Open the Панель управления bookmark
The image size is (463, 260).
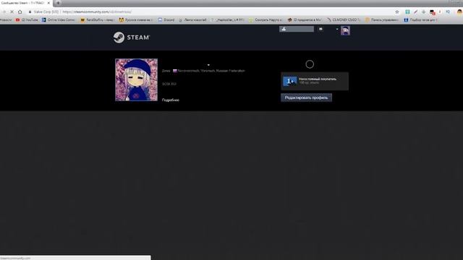point(382,19)
